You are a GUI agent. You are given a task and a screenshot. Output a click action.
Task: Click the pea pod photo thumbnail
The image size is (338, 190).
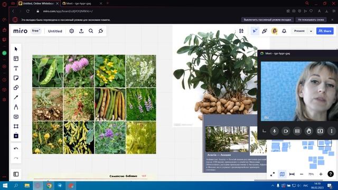tap(48, 71)
